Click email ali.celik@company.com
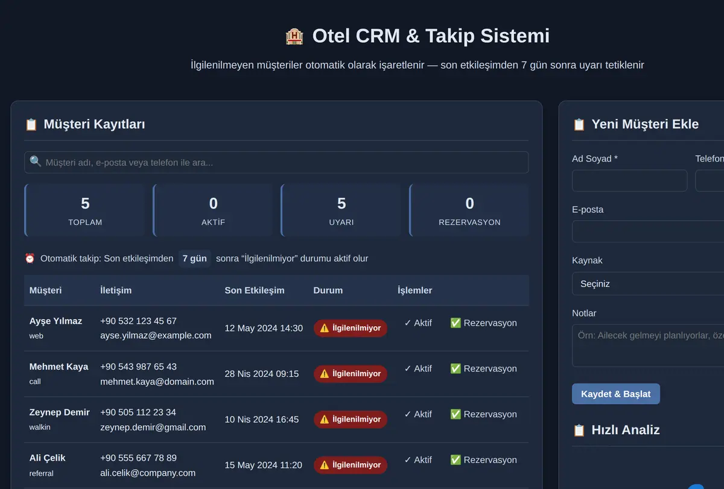The width and height of the screenshot is (724, 489). pyautogui.click(x=148, y=473)
